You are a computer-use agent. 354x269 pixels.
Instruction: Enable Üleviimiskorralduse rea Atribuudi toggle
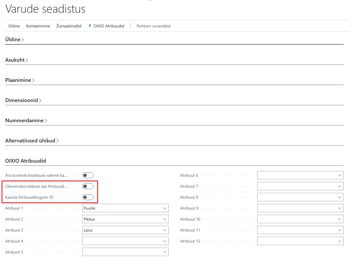88,186
